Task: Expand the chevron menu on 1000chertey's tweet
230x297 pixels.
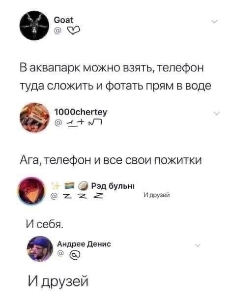Action: point(216,113)
